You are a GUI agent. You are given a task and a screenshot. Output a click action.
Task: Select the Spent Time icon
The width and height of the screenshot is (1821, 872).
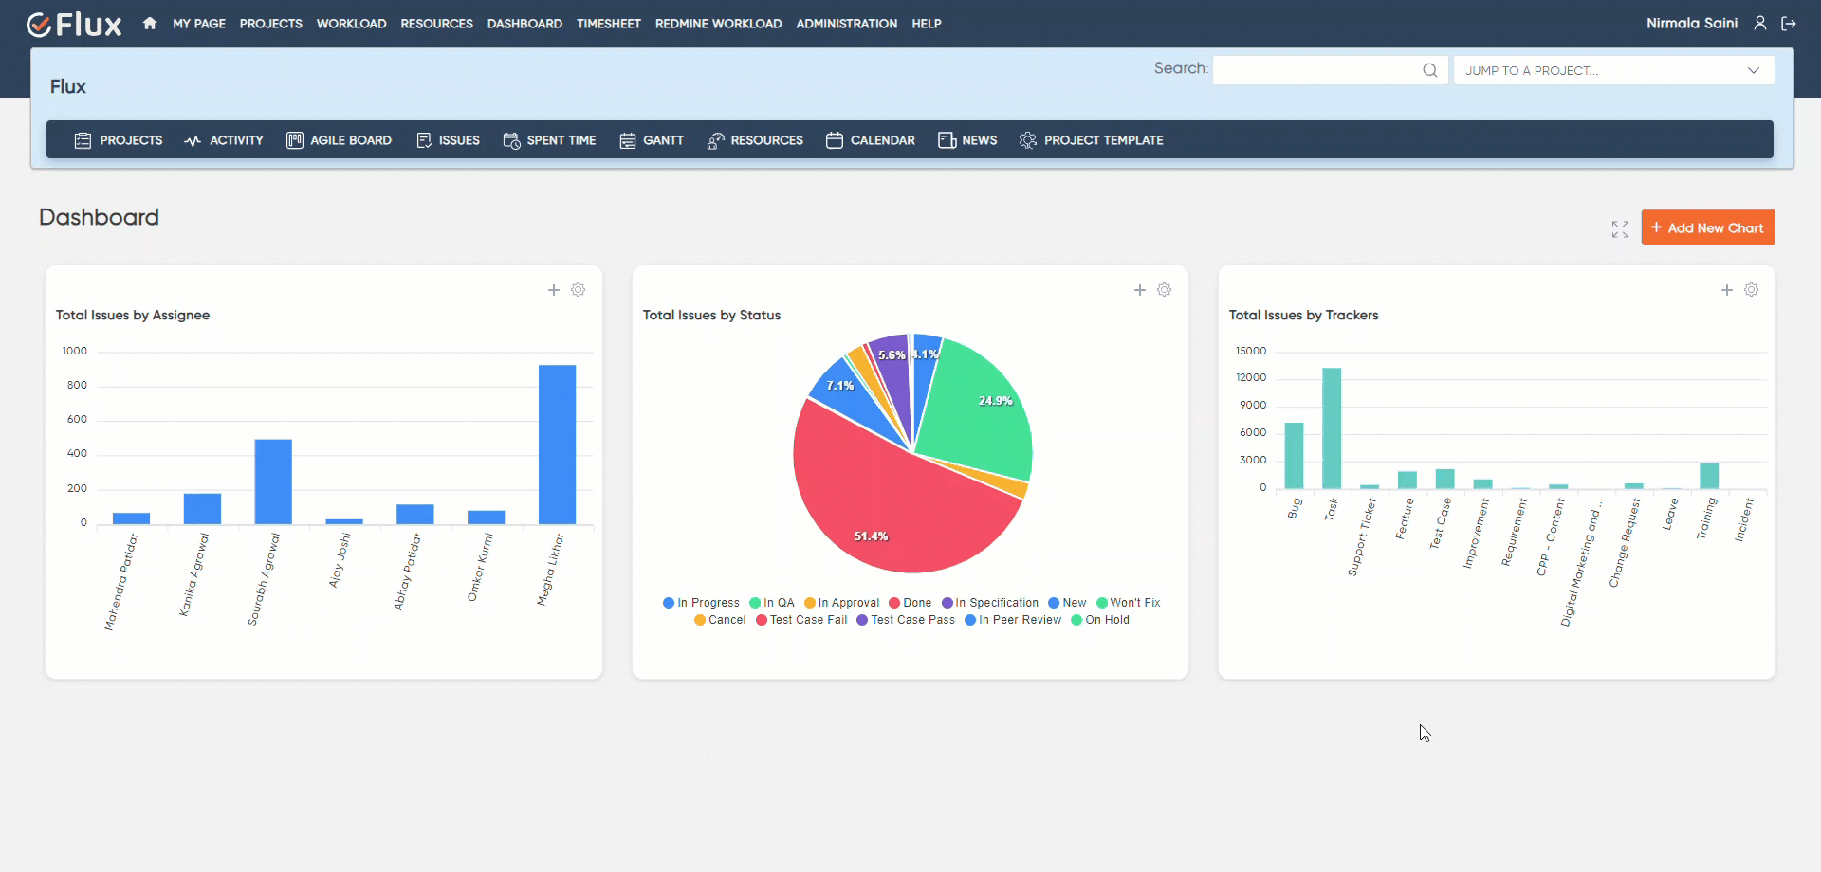point(510,139)
